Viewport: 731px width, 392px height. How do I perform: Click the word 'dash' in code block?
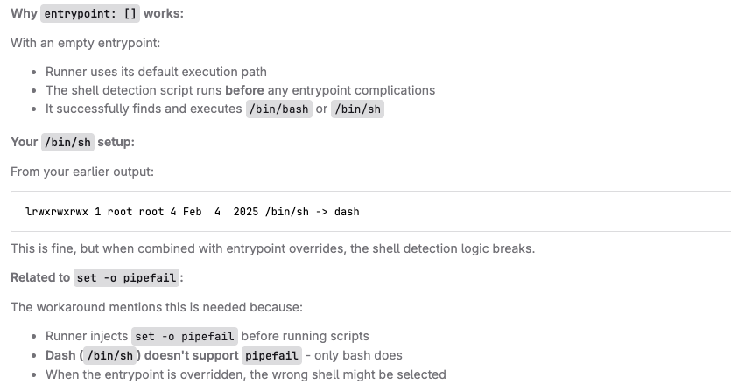click(x=347, y=212)
